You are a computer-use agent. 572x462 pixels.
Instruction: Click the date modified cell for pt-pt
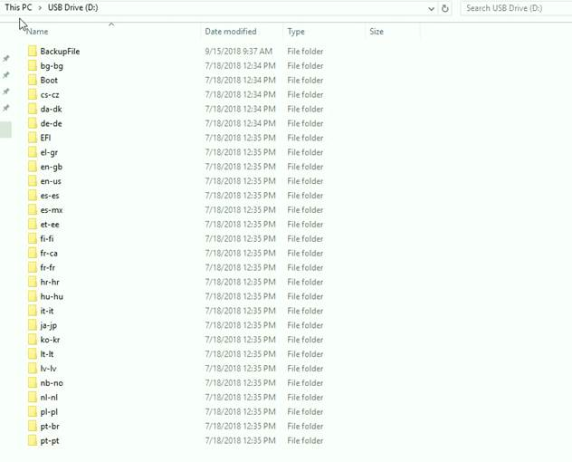[x=240, y=441]
